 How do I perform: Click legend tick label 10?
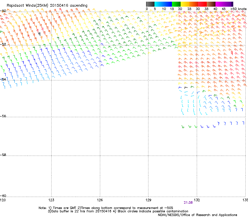click(164, 9)
